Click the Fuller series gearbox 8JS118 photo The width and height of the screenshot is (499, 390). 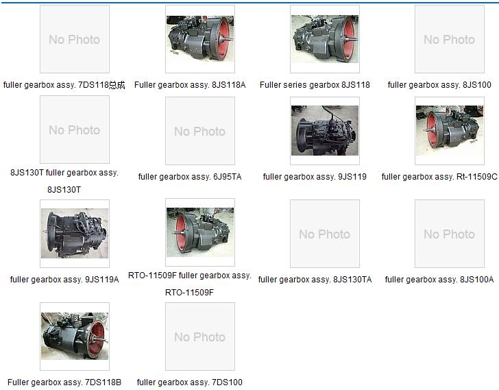(x=324, y=39)
